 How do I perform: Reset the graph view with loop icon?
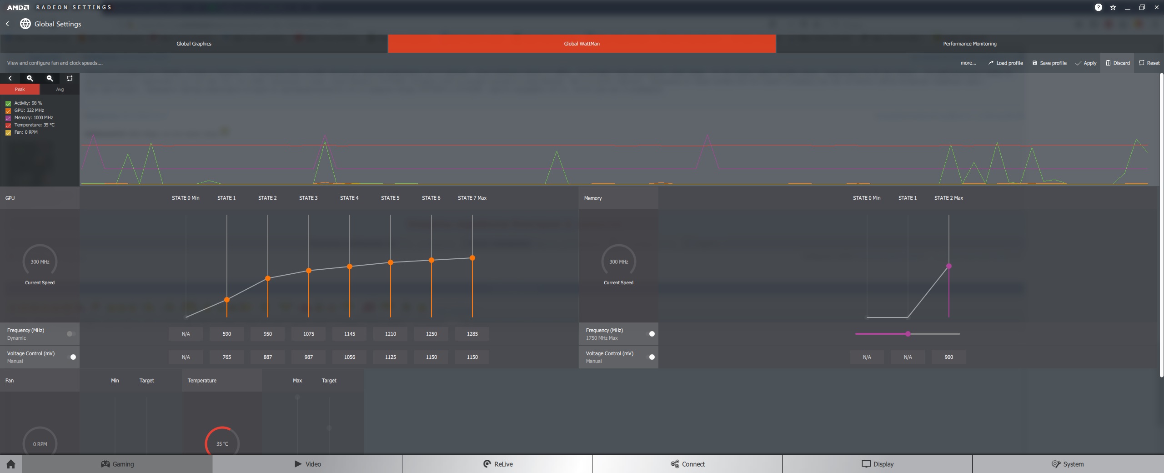[70, 78]
